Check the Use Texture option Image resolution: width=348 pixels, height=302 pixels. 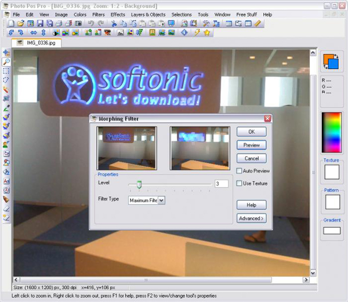240,183
